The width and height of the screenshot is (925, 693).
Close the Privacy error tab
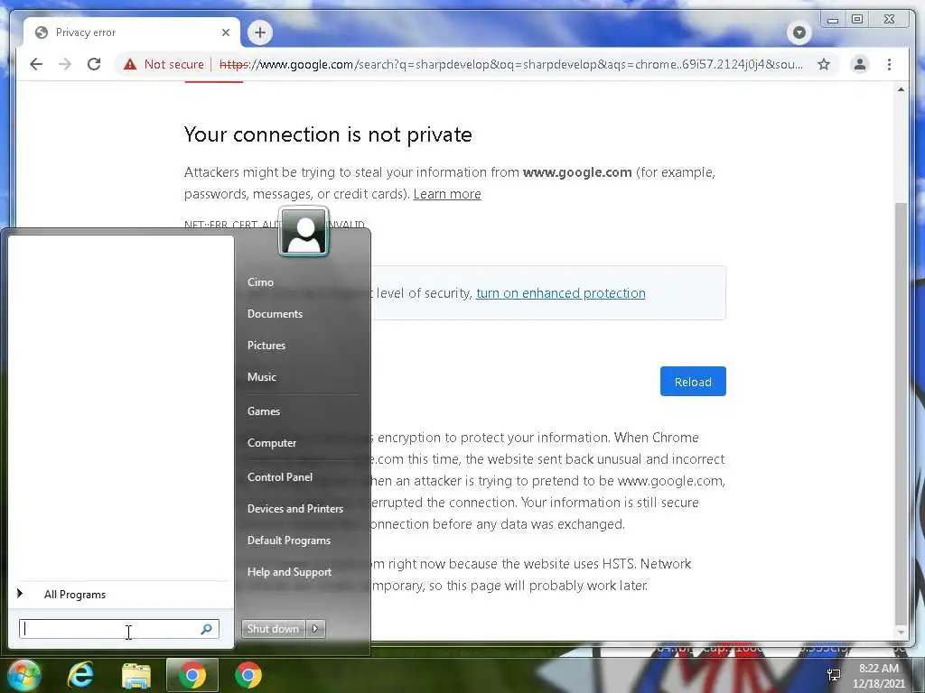pos(225,32)
